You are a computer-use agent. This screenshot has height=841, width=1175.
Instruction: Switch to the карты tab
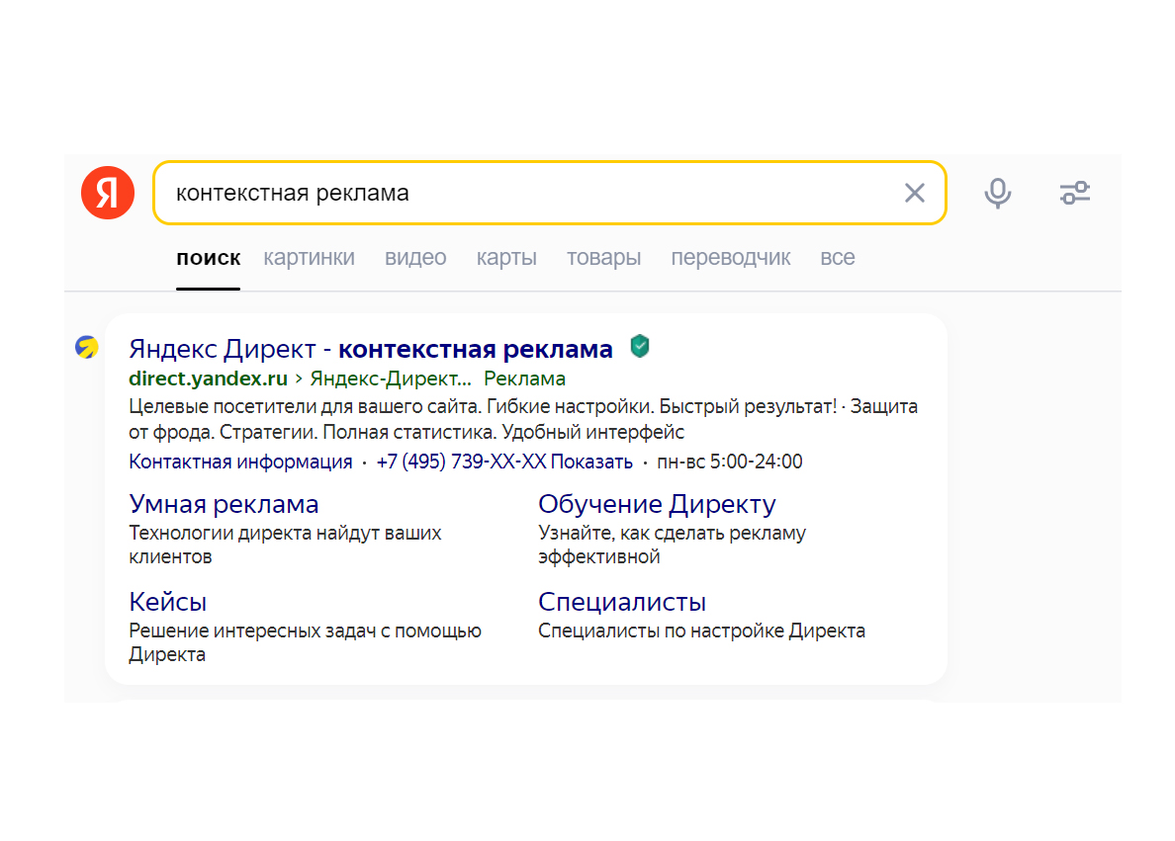point(505,257)
